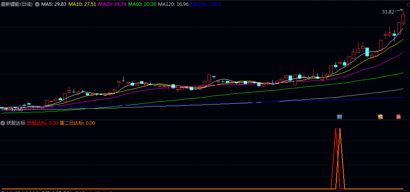Expand the 妖股达标 indicator dropdown arrow
Image resolution: width=410 pixels, height=192 pixels.
[x=3, y=123]
